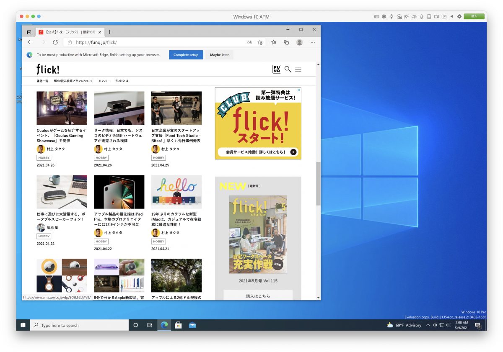Open the Oculus Gaming Showcase article thumbnail
The width and height of the screenshot is (503, 352).
[62, 108]
